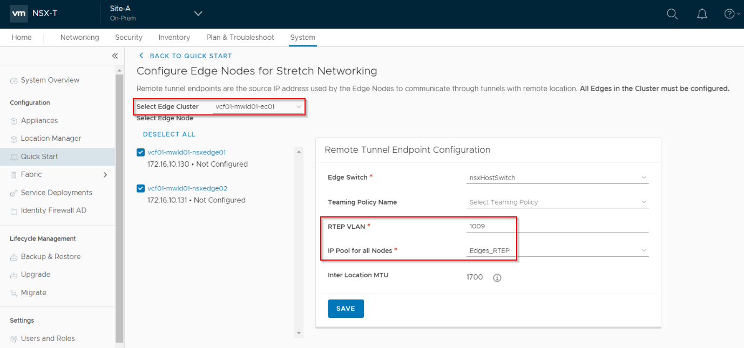Click the RTEP VLAN input field
Viewport: 744px width, 348px height.
click(557, 227)
